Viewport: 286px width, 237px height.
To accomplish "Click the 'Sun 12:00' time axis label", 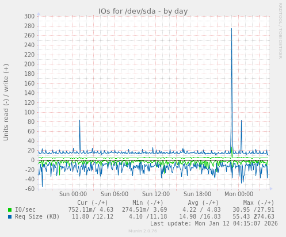I will pos(156,194).
